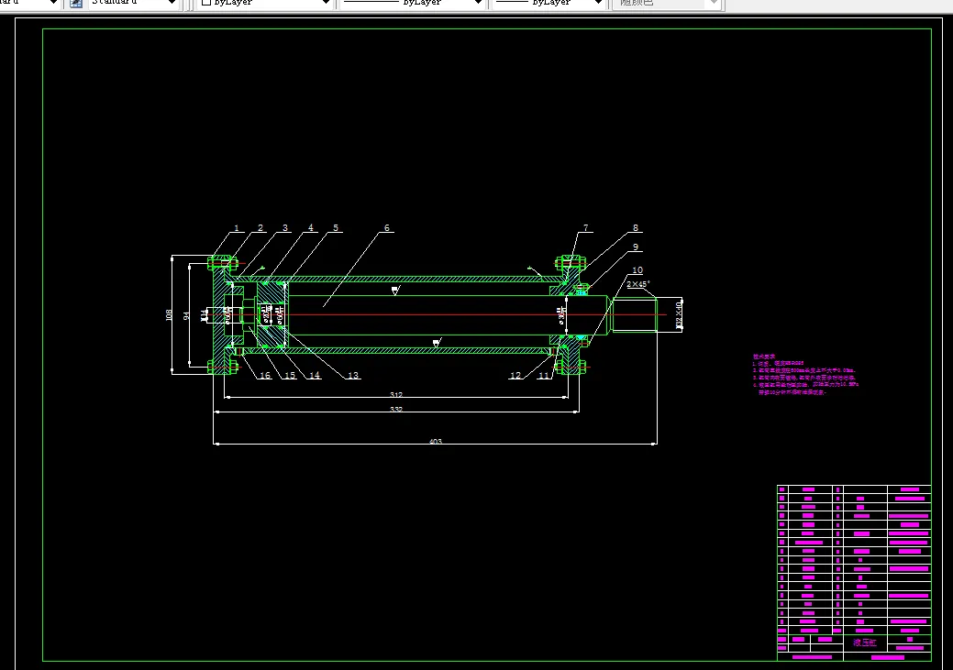
Task: Select the magenta technical requirements notes
Action: tap(805, 374)
